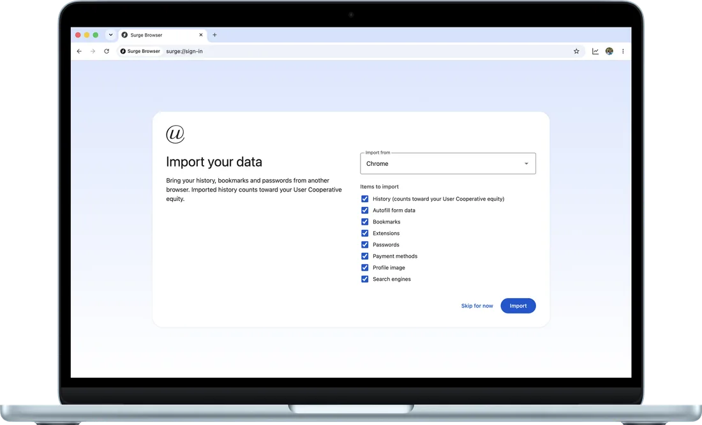The image size is (702, 425).
Task: Close the Surge Browser tab
Action: tap(200, 35)
